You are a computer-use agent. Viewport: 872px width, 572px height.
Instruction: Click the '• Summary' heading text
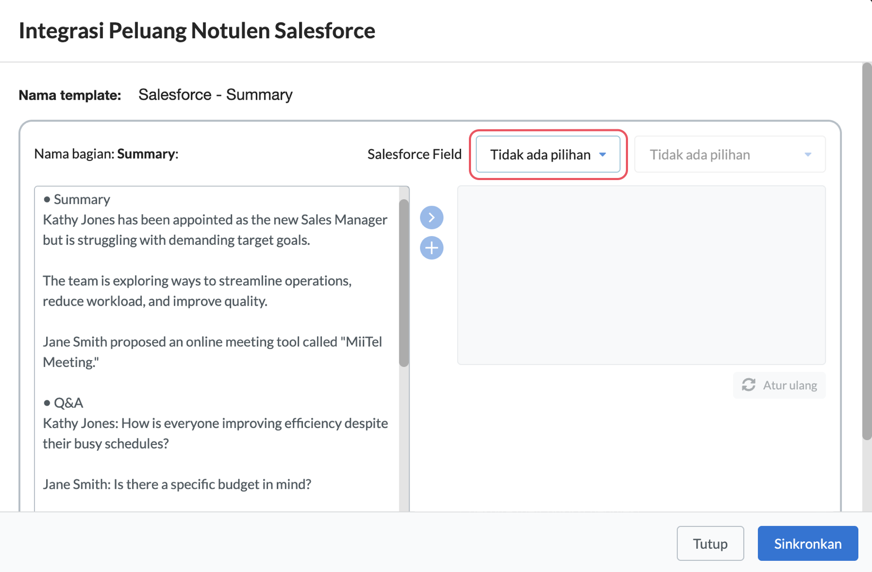pyautogui.click(x=77, y=200)
